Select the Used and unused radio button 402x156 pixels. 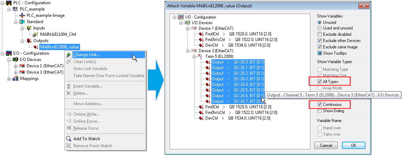[319, 28]
